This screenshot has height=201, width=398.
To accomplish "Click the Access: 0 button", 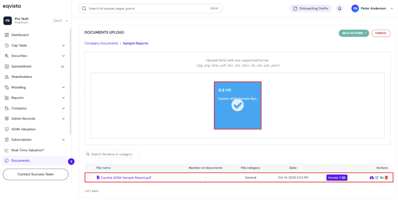I will point(337,178).
